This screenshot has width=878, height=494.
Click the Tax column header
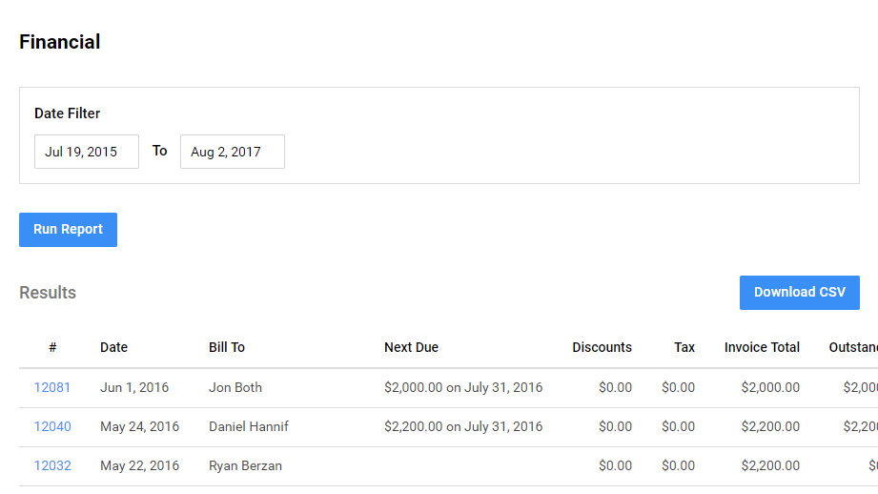(x=684, y=347)
